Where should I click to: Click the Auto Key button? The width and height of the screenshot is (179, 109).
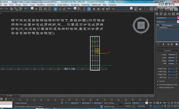[x=128, y=103]
